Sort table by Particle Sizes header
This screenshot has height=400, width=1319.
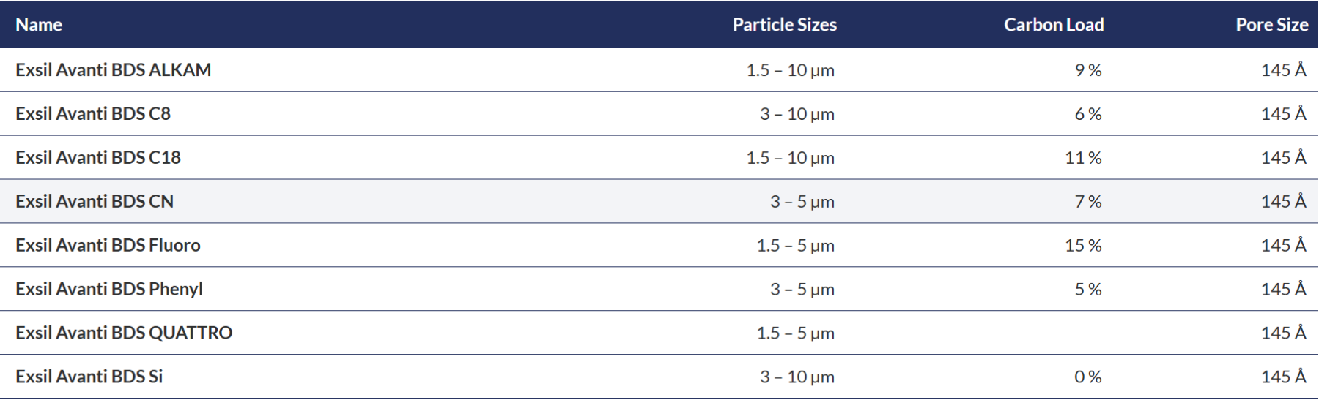[x=785, y=25]
